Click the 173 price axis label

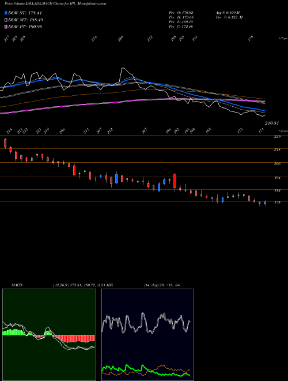[277, 202]
